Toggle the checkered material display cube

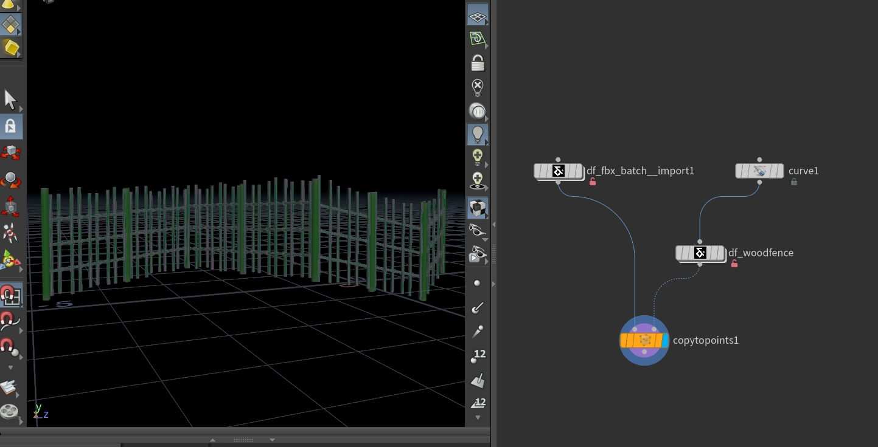point(478,208)
